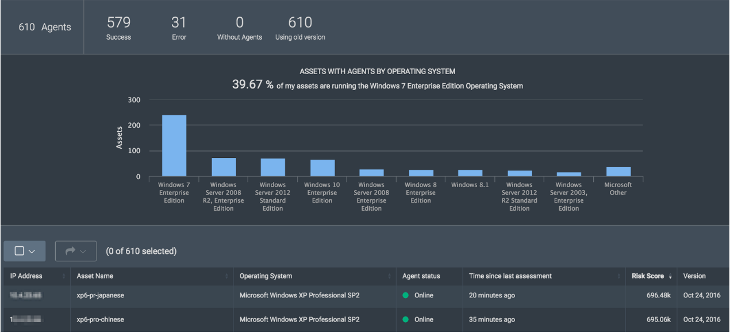Click the Windows 7 Enterprise Edition bar

174,146
